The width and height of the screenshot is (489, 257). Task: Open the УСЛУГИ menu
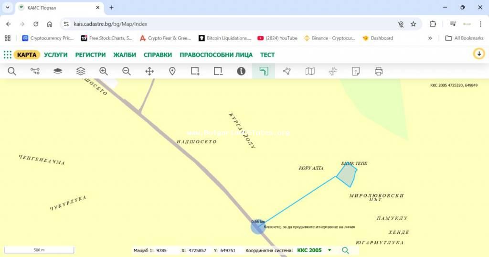point(56,55)
